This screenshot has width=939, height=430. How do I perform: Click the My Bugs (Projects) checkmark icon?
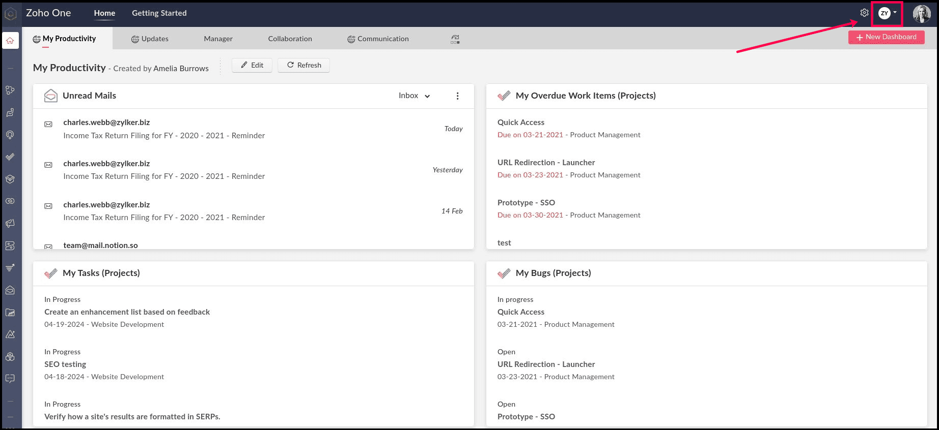pyautogui.click(x=504, y=273)
